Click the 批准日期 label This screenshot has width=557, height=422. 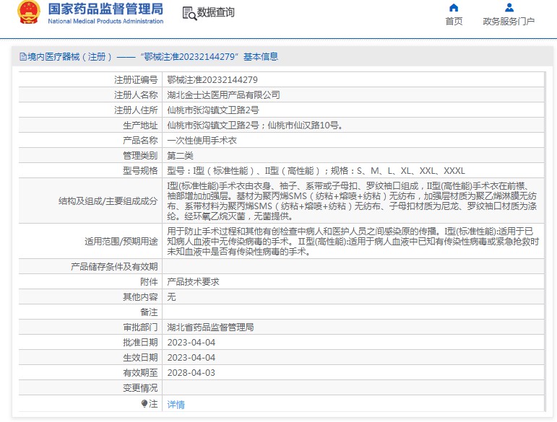point(140,343)
